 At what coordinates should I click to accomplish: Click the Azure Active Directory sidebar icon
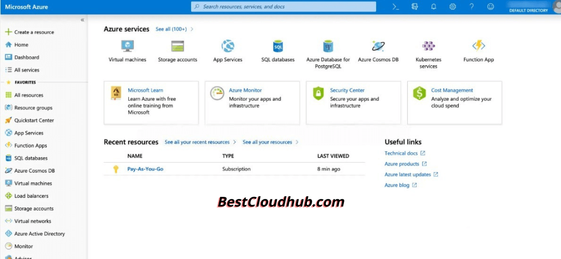click(8, 234)
